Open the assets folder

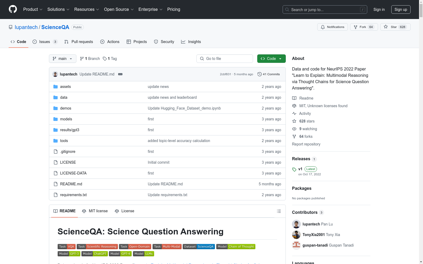pyautogui.click(x=65, y=87)
